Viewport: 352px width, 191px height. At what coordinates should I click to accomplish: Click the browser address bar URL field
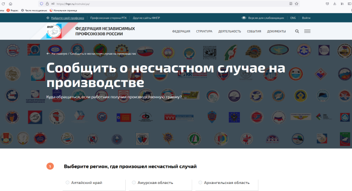pyautogui.click(x=170, y=4)
